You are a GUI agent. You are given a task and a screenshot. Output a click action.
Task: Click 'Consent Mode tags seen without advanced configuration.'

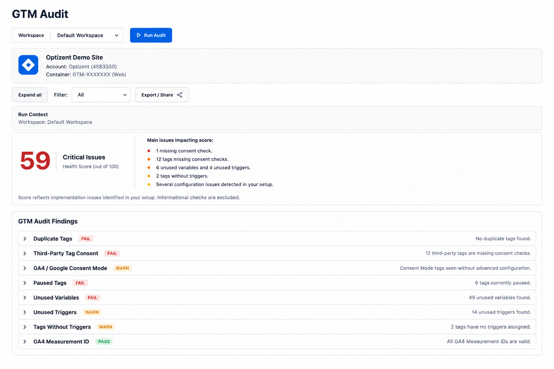click(465, 268)
